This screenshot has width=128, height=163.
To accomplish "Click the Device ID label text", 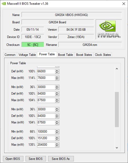I will pos(13,37).
